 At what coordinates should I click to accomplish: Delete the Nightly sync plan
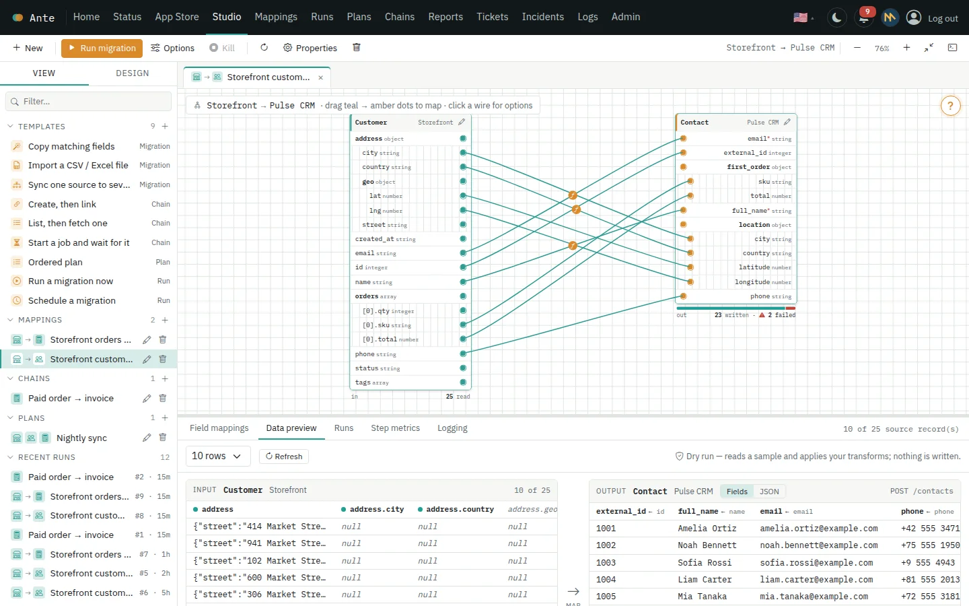tap(162, 438)
